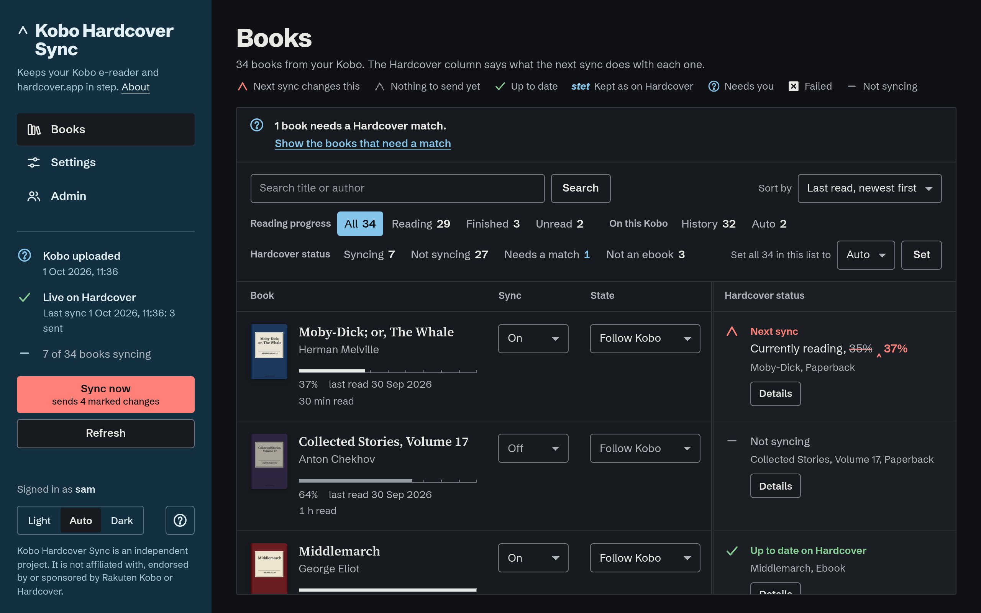This screenshot has height=613, width=981.
Task: Open the Sort by dropdown
Action: point(869,188)
